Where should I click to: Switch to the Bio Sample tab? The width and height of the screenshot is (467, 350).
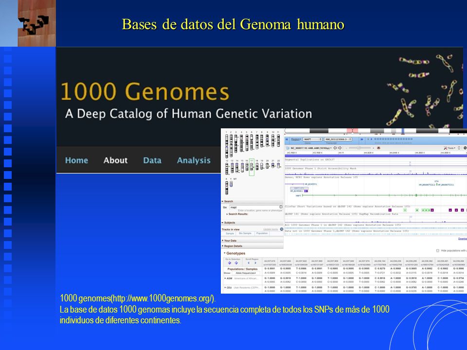245,233
